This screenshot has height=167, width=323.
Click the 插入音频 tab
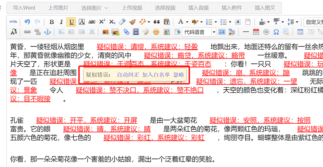coord(198,8)
